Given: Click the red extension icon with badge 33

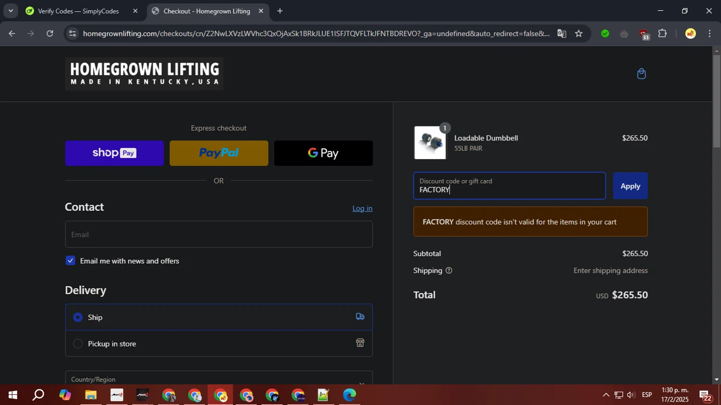Looking at the screenshot, I should pos(644,34).
